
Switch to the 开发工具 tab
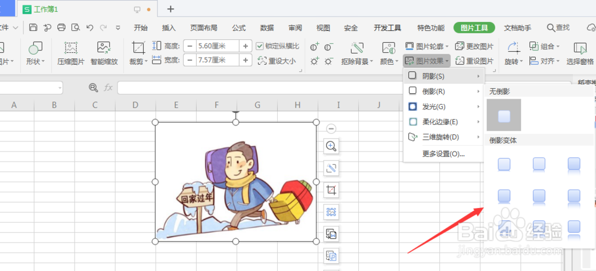(387, 28)
